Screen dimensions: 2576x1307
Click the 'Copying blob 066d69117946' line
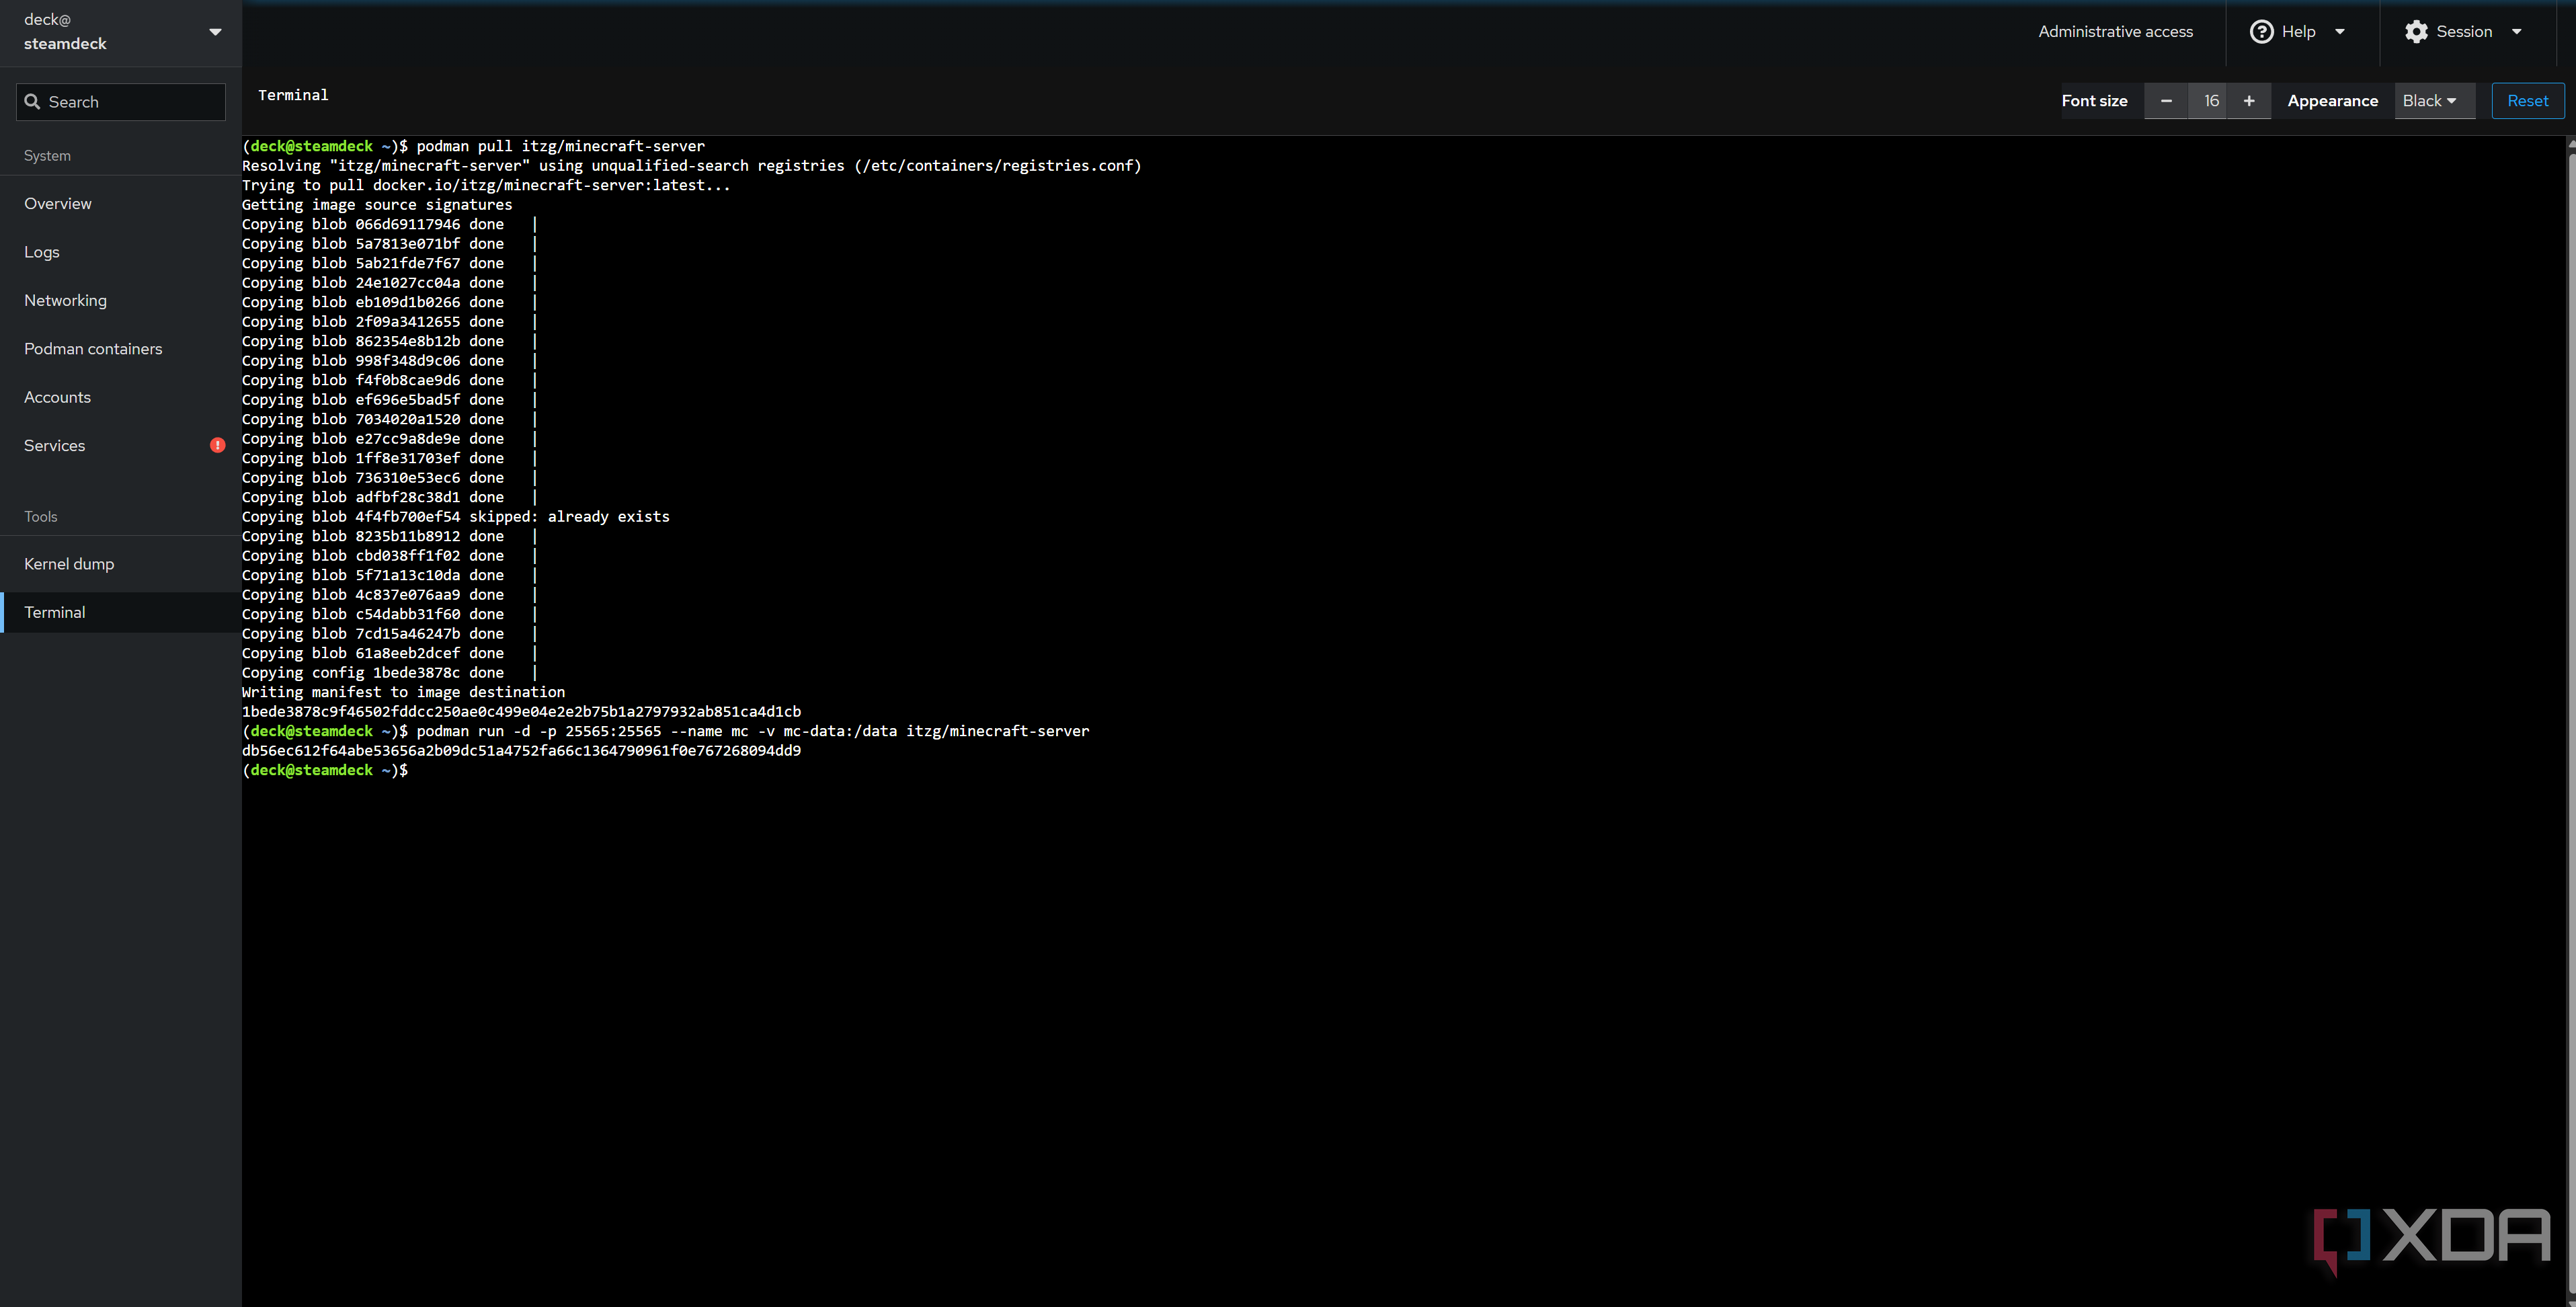click(390, 224)
